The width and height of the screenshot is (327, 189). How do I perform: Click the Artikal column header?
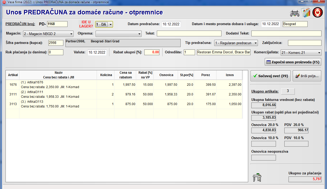point(13,75)
